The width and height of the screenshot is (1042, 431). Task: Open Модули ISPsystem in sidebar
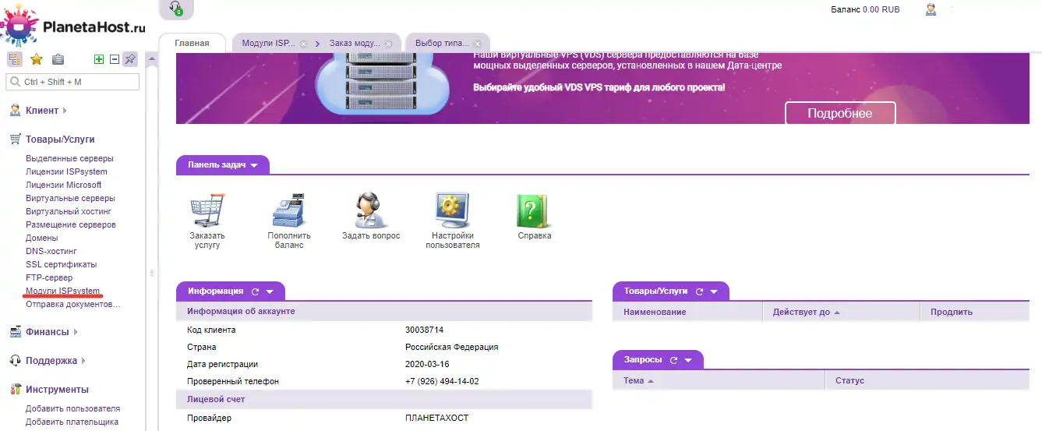[x=62, y=291]
